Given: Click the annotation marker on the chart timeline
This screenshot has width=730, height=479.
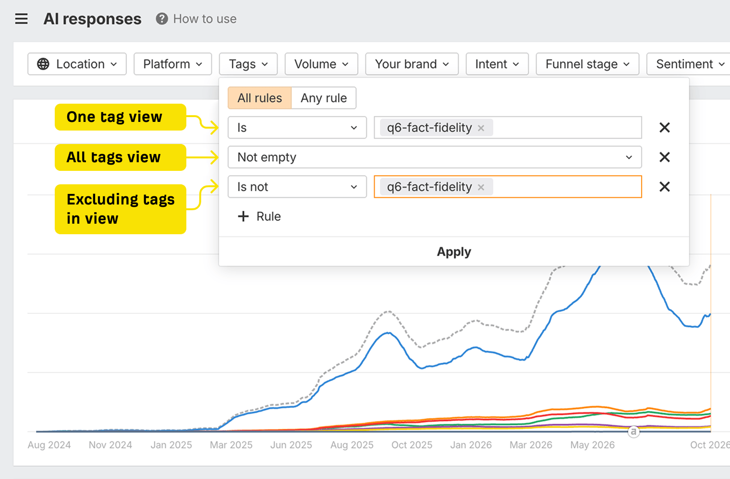Looking at the screenshot, I should click(633, 431).
